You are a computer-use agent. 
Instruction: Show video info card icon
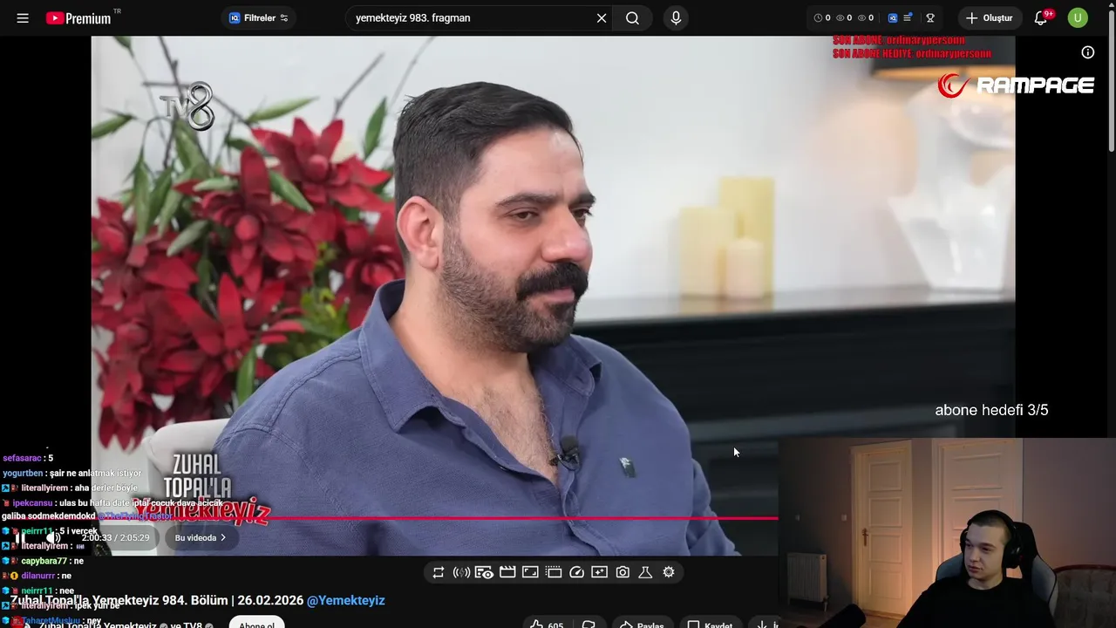tap(1088, 52)
